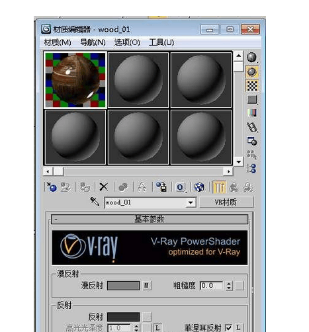Click the 3ds Max icon in title bar
Screen dimensions: 309x332
[x=46, y=29]
